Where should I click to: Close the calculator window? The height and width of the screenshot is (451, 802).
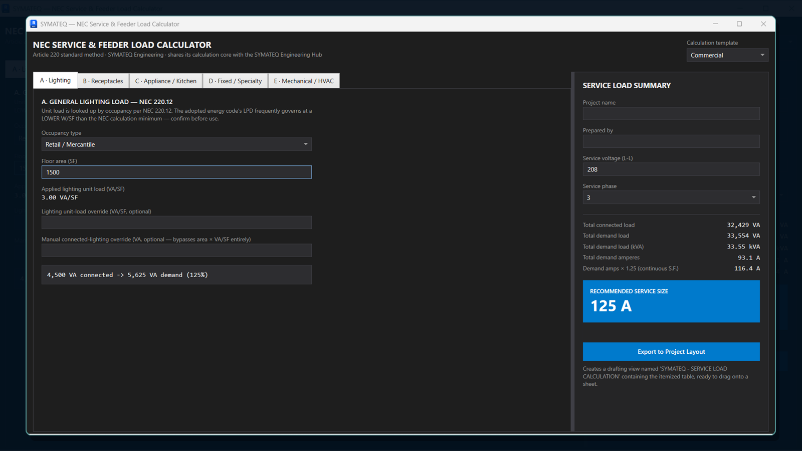(763, 24)
